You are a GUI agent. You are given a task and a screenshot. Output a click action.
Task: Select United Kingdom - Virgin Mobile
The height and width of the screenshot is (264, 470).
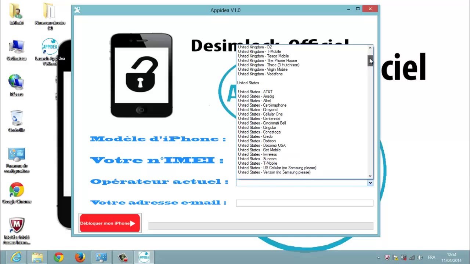(x=263, y=69)
